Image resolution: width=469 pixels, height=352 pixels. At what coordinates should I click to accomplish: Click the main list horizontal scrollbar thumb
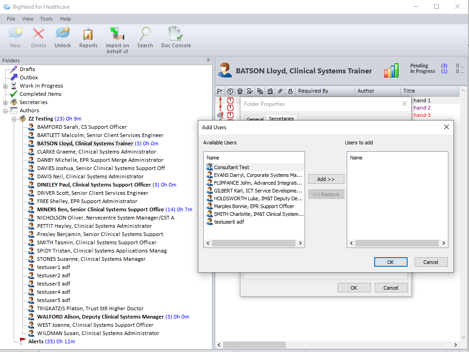(x=254, y=345)
